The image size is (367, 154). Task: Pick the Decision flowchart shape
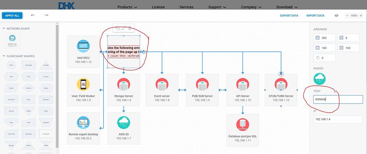[28, 88]
